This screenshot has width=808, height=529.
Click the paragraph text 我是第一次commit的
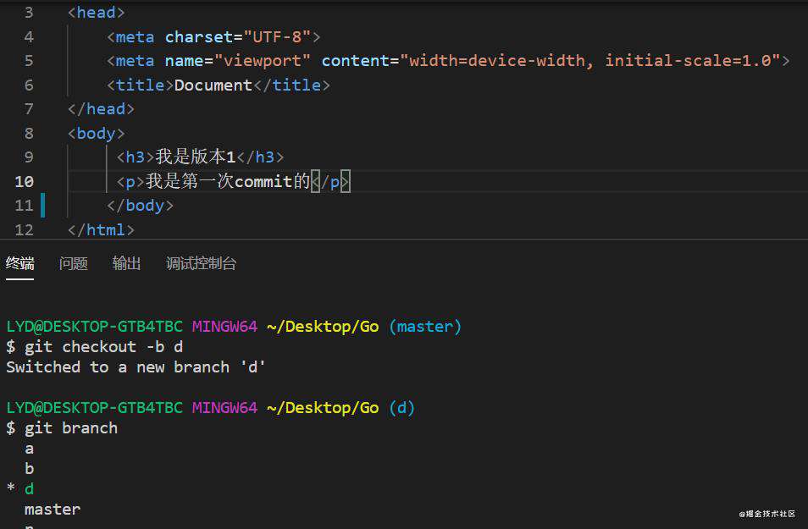[x=228, y=181]
